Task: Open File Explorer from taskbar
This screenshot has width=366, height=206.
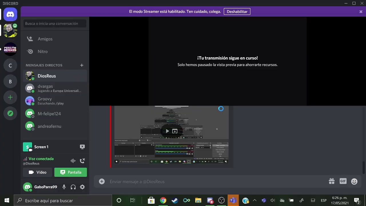Action: [198, 200]
